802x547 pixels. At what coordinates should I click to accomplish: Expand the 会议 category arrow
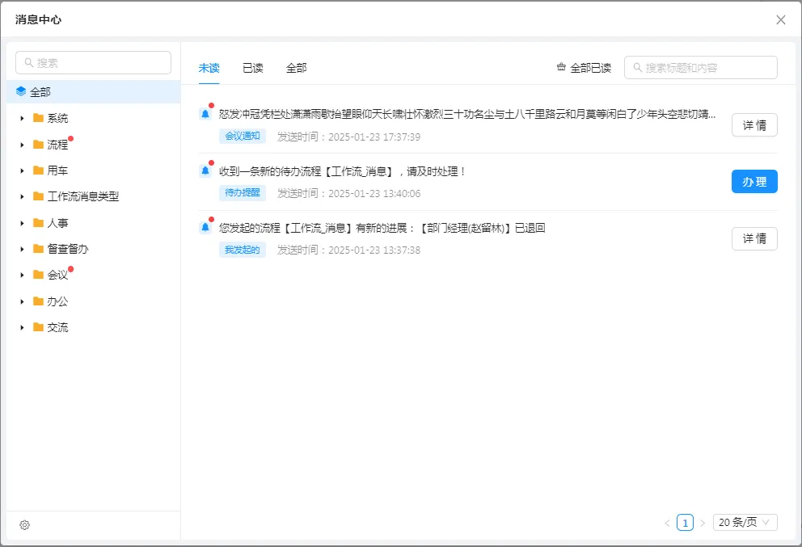pyautogui.click(x=22, y=276)
